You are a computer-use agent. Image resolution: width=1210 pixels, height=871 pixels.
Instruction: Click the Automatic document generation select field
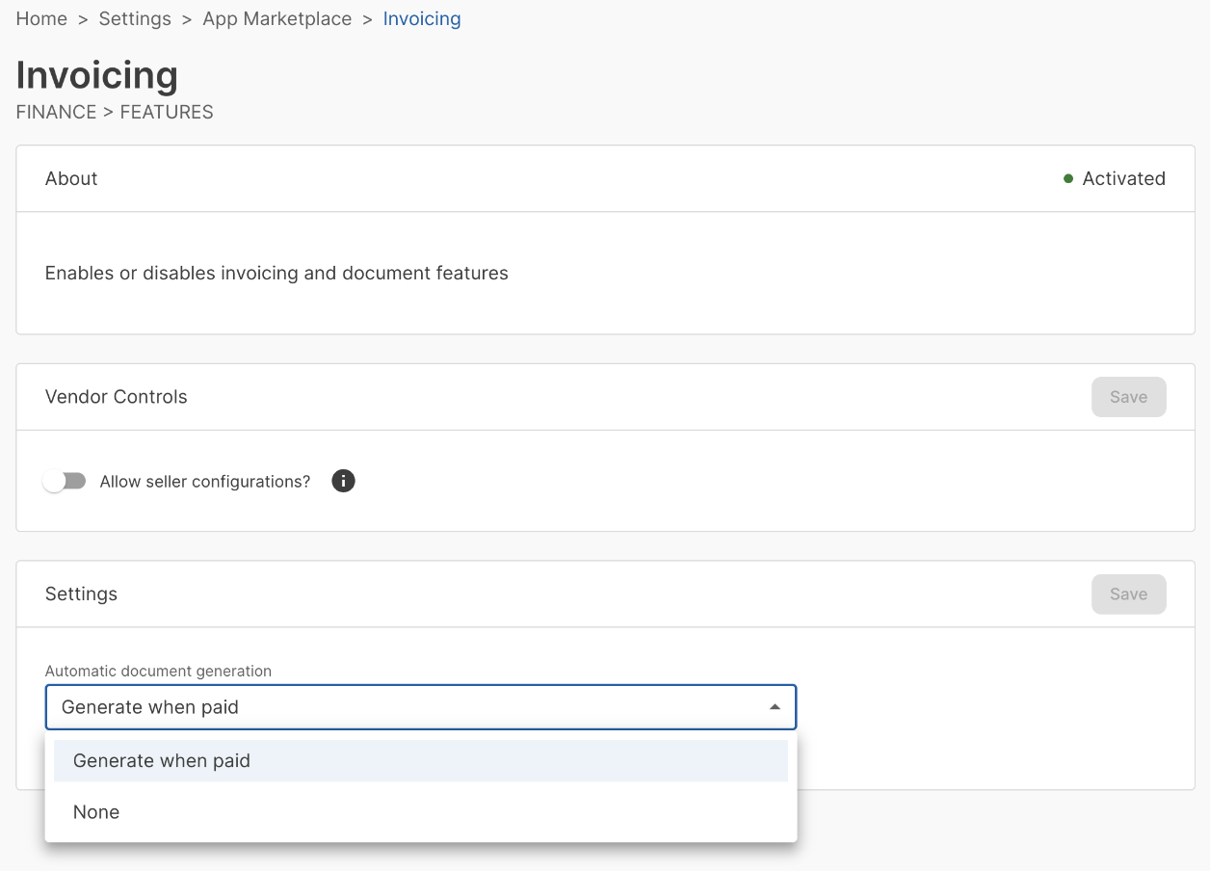coord(405,707)
